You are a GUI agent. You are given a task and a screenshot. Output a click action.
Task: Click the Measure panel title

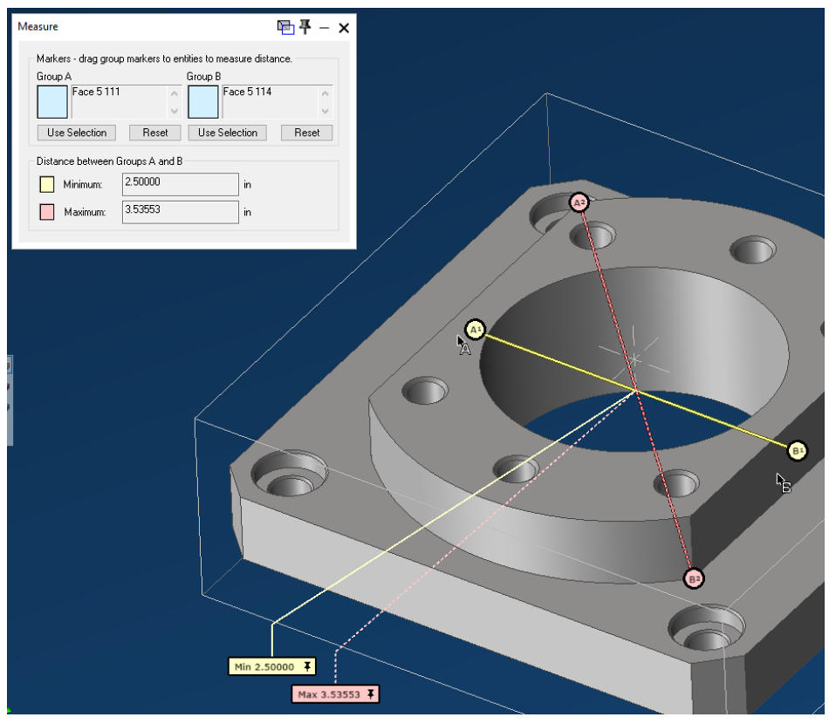pos(38,26)
